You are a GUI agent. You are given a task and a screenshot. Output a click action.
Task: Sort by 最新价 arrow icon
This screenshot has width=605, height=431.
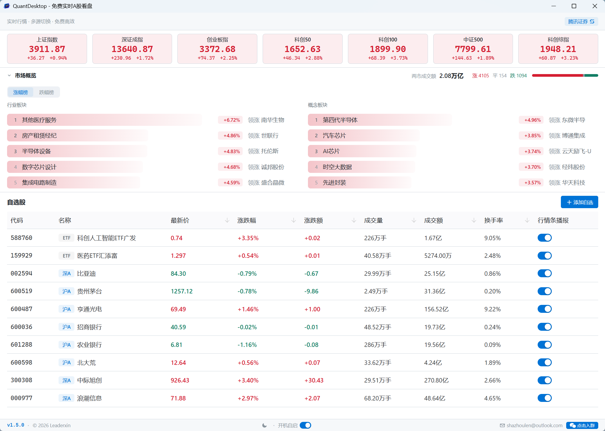[227, 220]
